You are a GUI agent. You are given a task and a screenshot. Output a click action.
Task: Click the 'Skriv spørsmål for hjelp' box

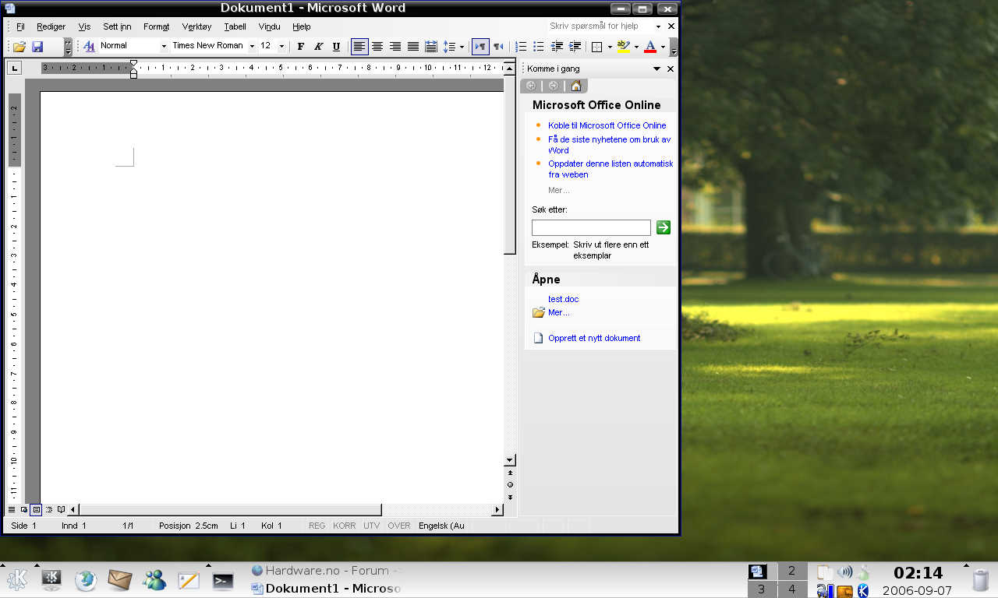pyautogui.click(x=600, y=26)
